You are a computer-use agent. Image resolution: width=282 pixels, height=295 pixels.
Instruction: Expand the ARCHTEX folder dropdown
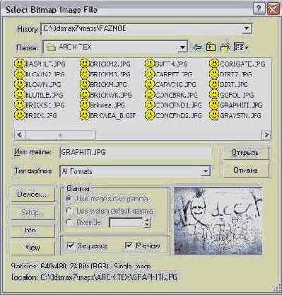(182, 47)
